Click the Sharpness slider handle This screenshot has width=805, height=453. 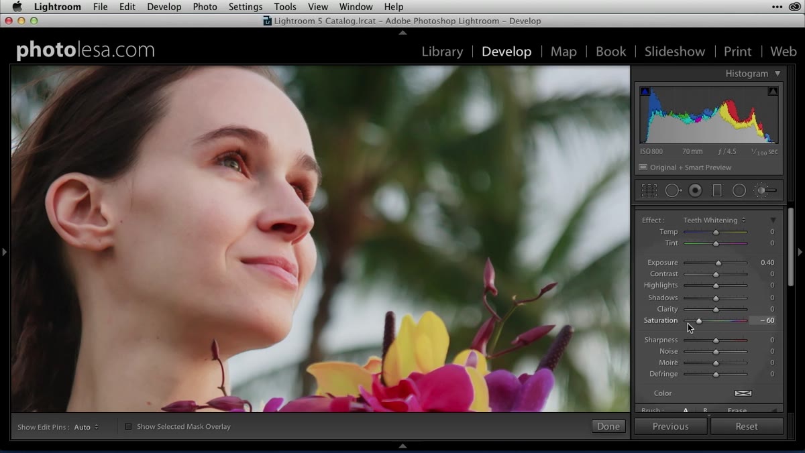click(x=716, y=340)
